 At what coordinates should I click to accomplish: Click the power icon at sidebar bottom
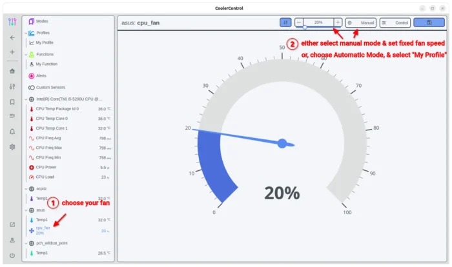pyautogui.click(x=12, y=255)
